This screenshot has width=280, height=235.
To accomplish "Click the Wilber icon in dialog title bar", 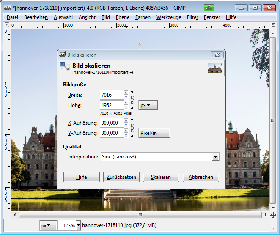I will click(x=62, y=55).
